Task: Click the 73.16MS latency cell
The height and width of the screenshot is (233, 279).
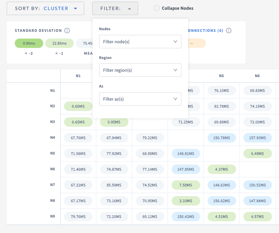Action: coord(114,201)
